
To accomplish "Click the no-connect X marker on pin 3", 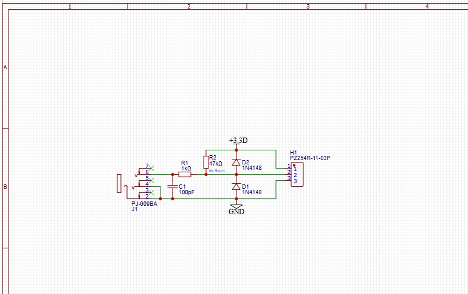I will tap(151, 193).
